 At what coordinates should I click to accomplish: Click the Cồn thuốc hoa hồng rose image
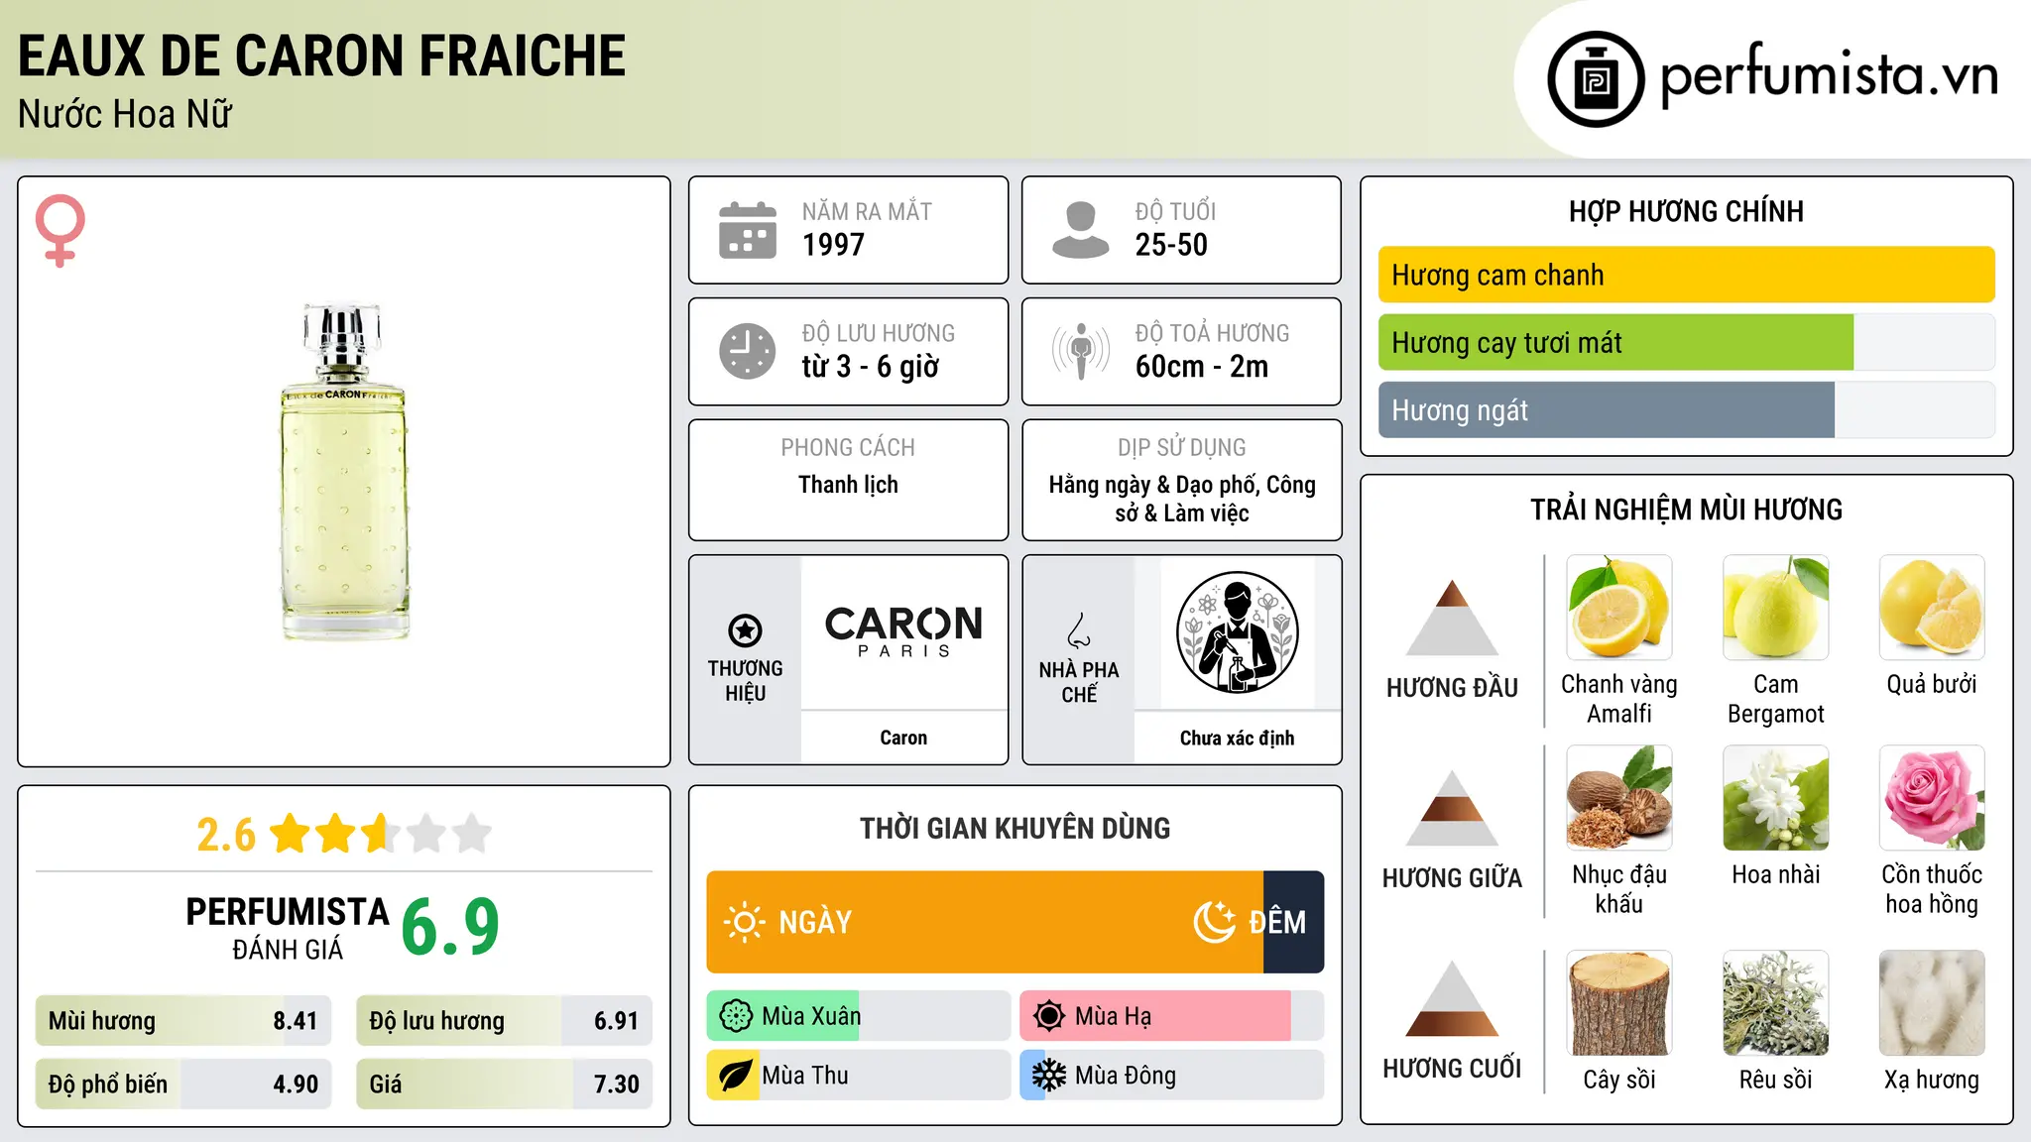(1932, 798)
